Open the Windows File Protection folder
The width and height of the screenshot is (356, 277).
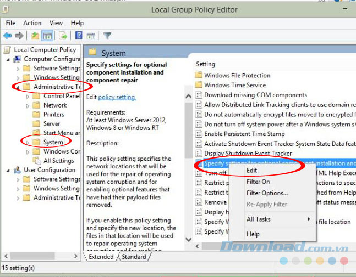[233, 75]
